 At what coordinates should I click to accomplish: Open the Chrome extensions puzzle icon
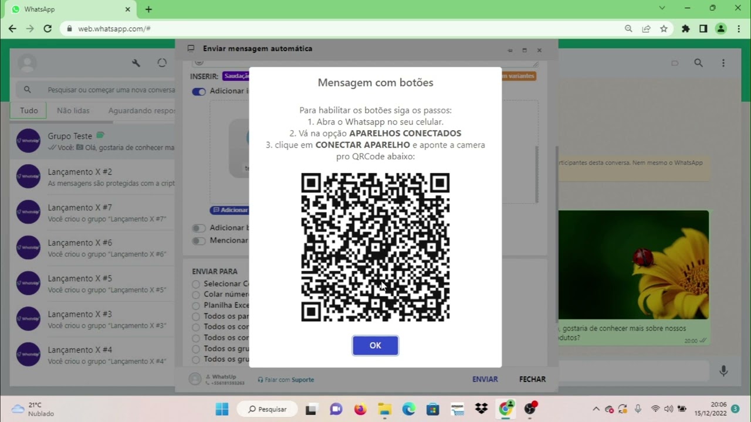tap(685, 28)
